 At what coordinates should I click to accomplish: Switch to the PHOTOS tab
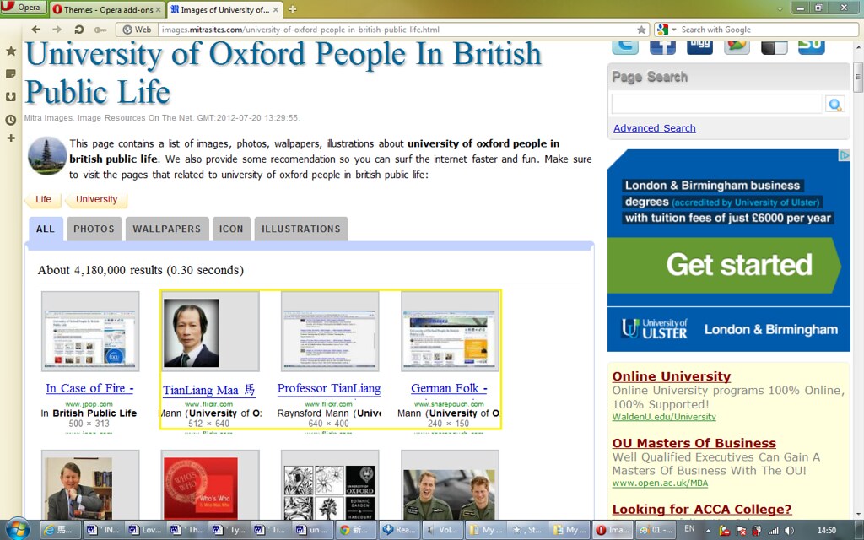(94, 229)
